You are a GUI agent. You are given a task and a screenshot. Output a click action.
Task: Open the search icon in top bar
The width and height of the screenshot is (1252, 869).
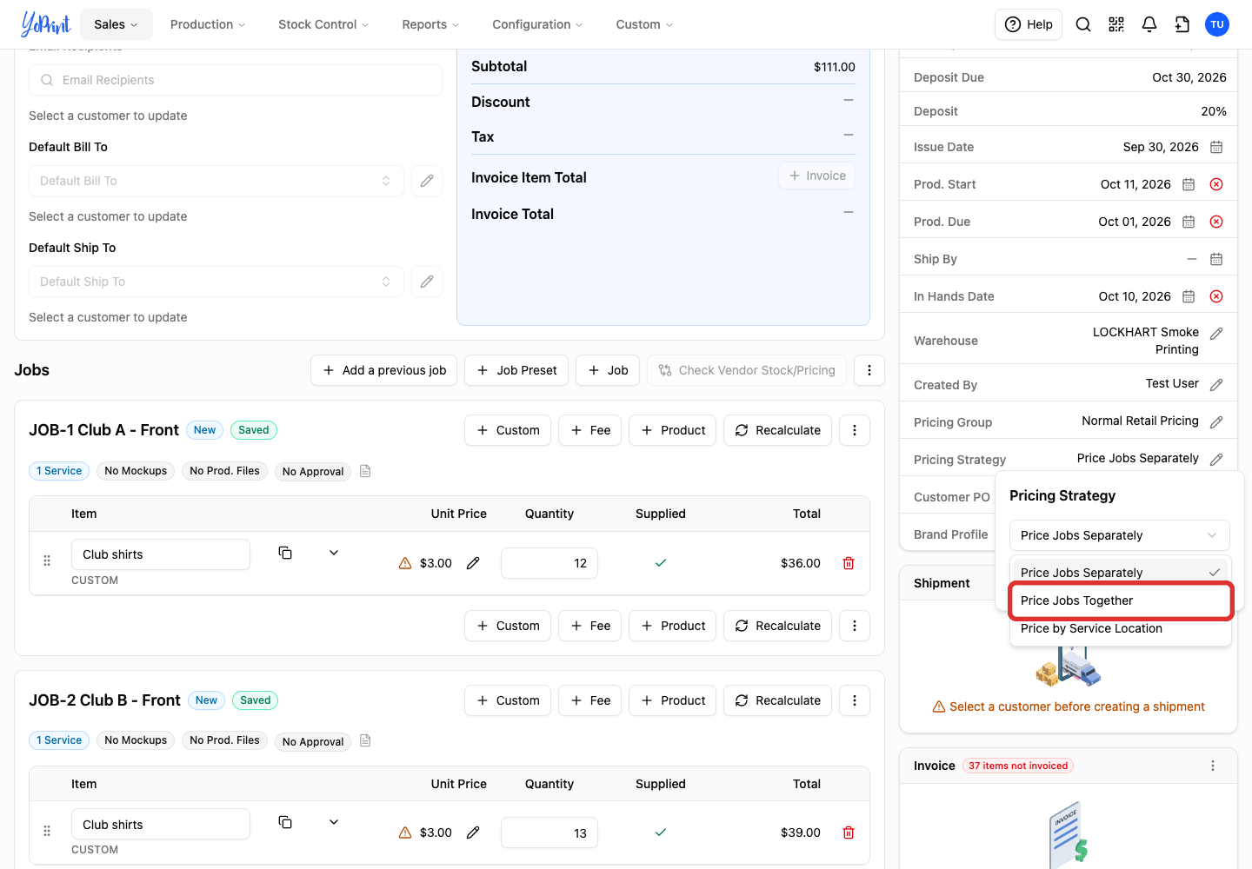coord(1083,24)
